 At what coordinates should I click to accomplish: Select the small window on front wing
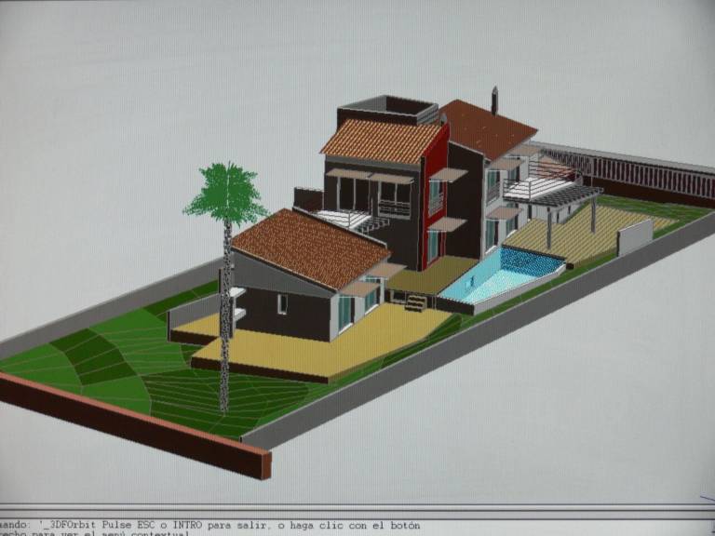[x=282, y=303]
